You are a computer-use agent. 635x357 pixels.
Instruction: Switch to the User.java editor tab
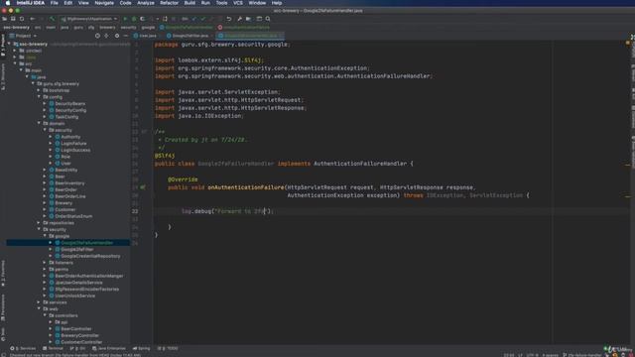[145, 36]
